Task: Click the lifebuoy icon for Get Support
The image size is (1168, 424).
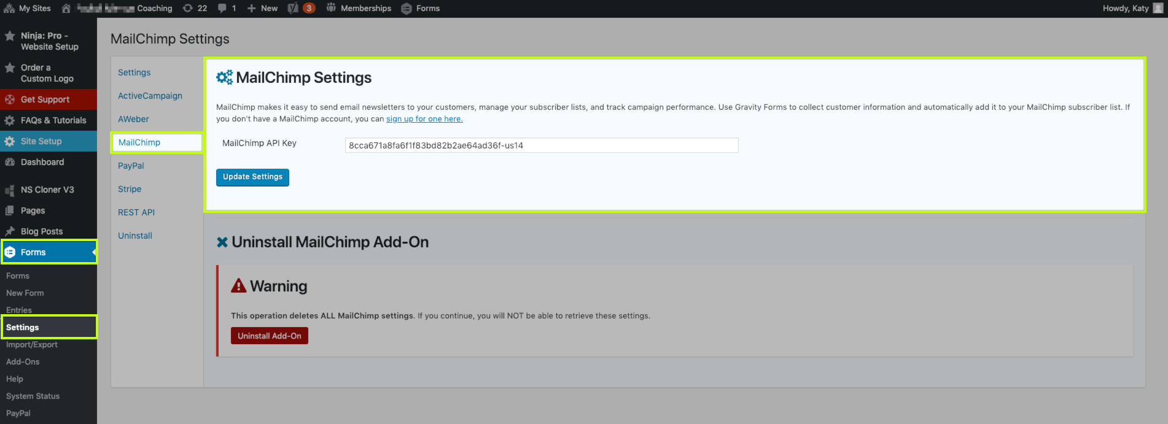Action: [10, 99]
